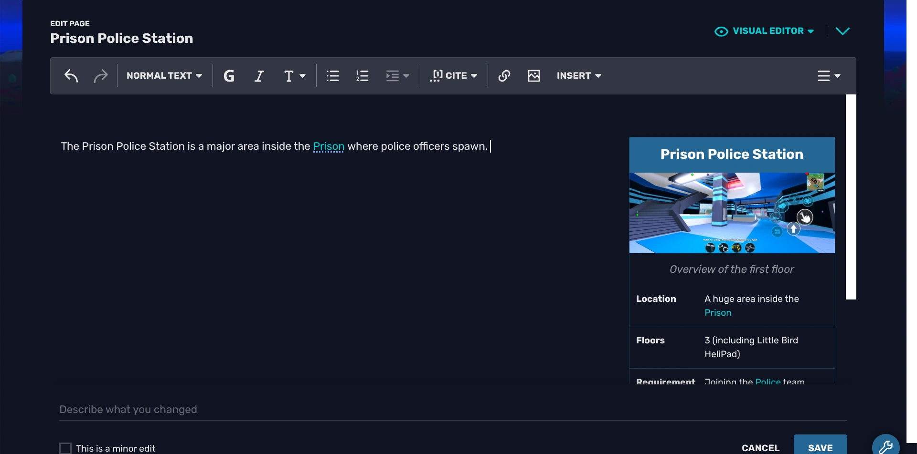Open the Visual Editor mode dropdown
This screenshot has width=917, height=454.
click(763, 31)
